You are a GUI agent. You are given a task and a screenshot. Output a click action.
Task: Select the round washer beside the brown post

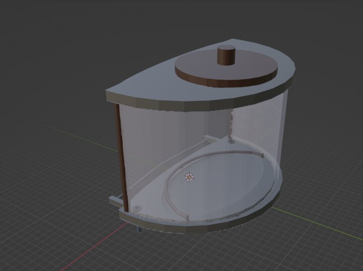coord(137,207)
